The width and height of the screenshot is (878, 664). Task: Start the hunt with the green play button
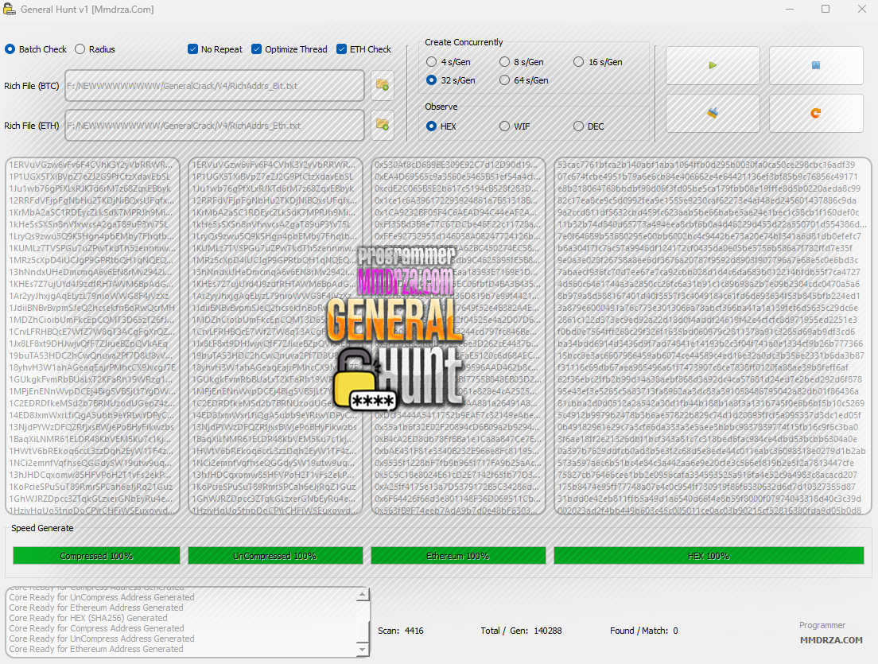[x=713, y=65]
